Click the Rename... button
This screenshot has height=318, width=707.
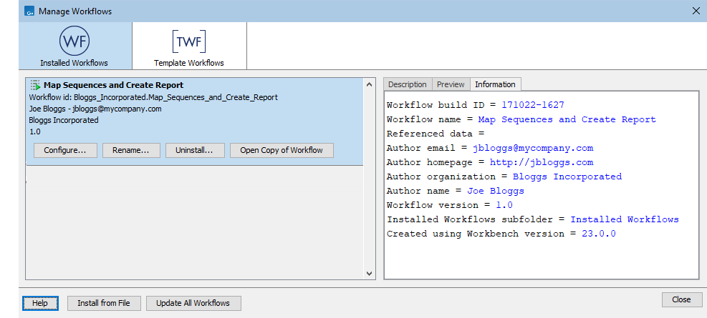point(131,150)
